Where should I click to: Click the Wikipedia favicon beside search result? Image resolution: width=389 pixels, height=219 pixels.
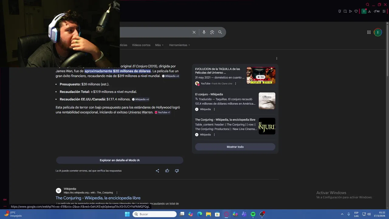pos(58,191)
